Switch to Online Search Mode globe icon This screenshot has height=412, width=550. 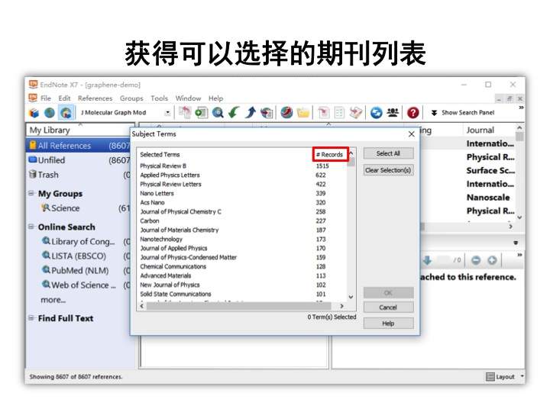tap(50, 112)
